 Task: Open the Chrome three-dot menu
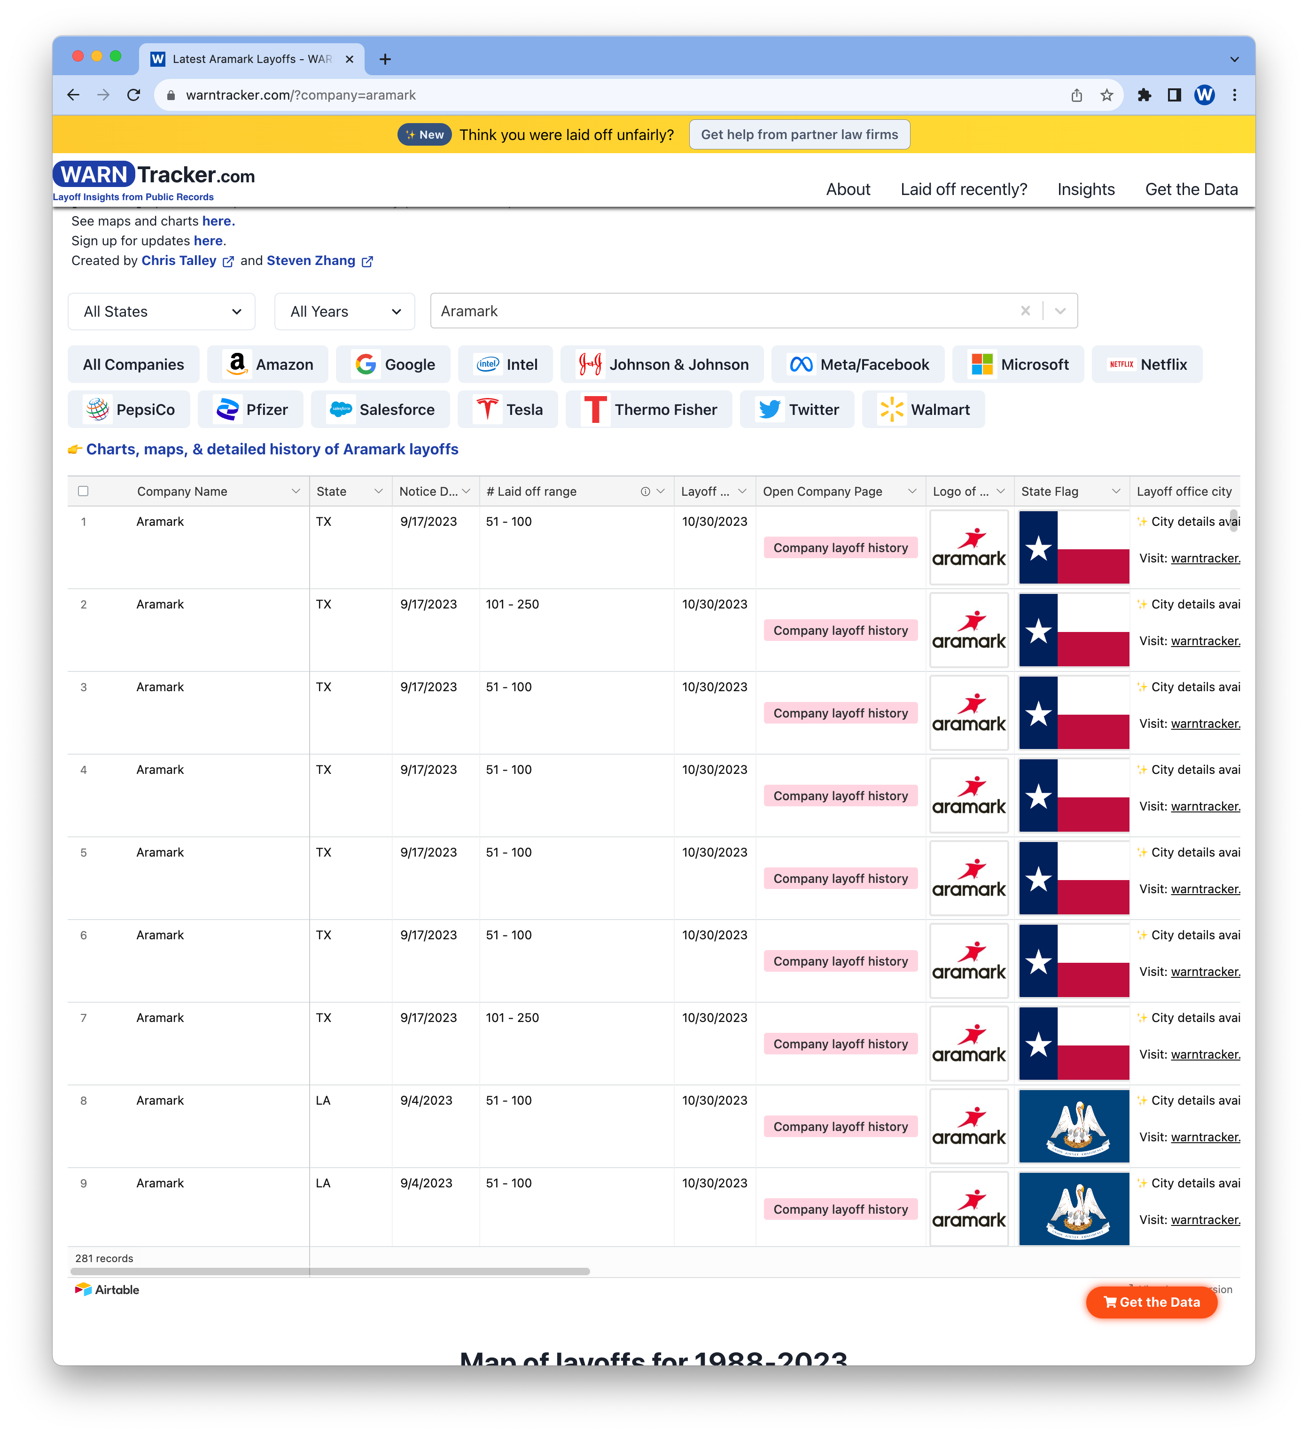point(1235,94)
